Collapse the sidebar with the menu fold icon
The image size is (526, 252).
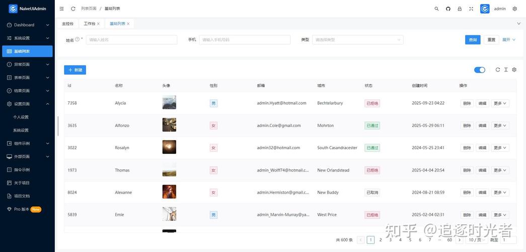point(61,9)
